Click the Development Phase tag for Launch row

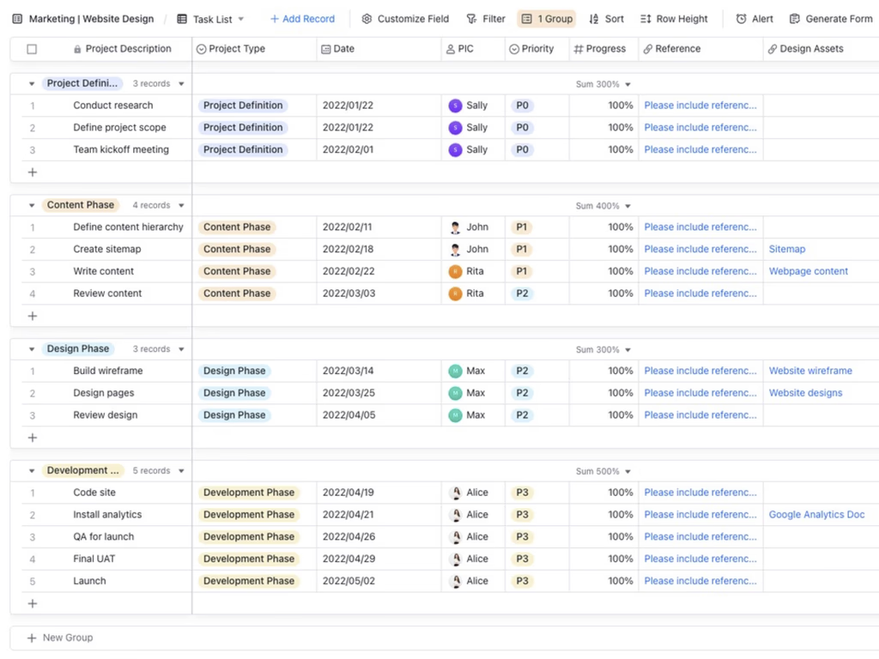pos(249,581)
